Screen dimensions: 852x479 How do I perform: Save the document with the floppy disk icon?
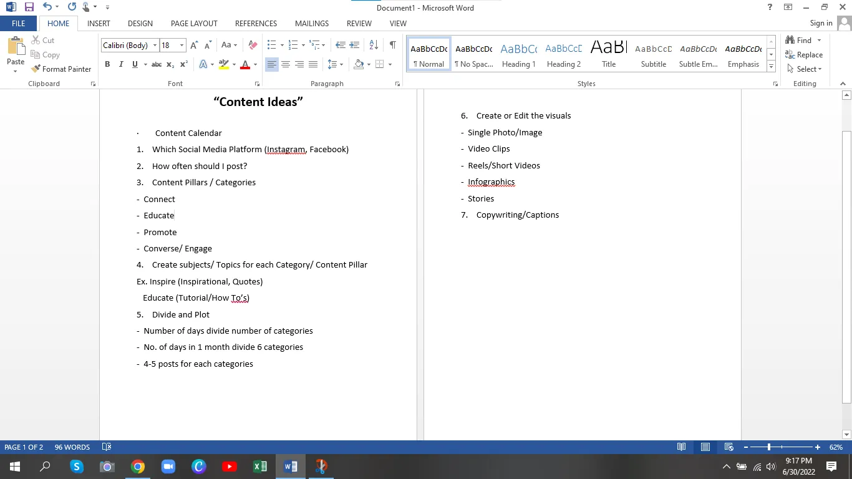(29, 7)
